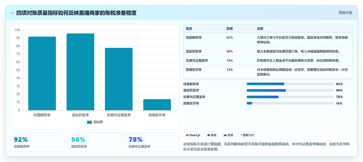Click the 说明 table column header

click(x=260, y=29)
